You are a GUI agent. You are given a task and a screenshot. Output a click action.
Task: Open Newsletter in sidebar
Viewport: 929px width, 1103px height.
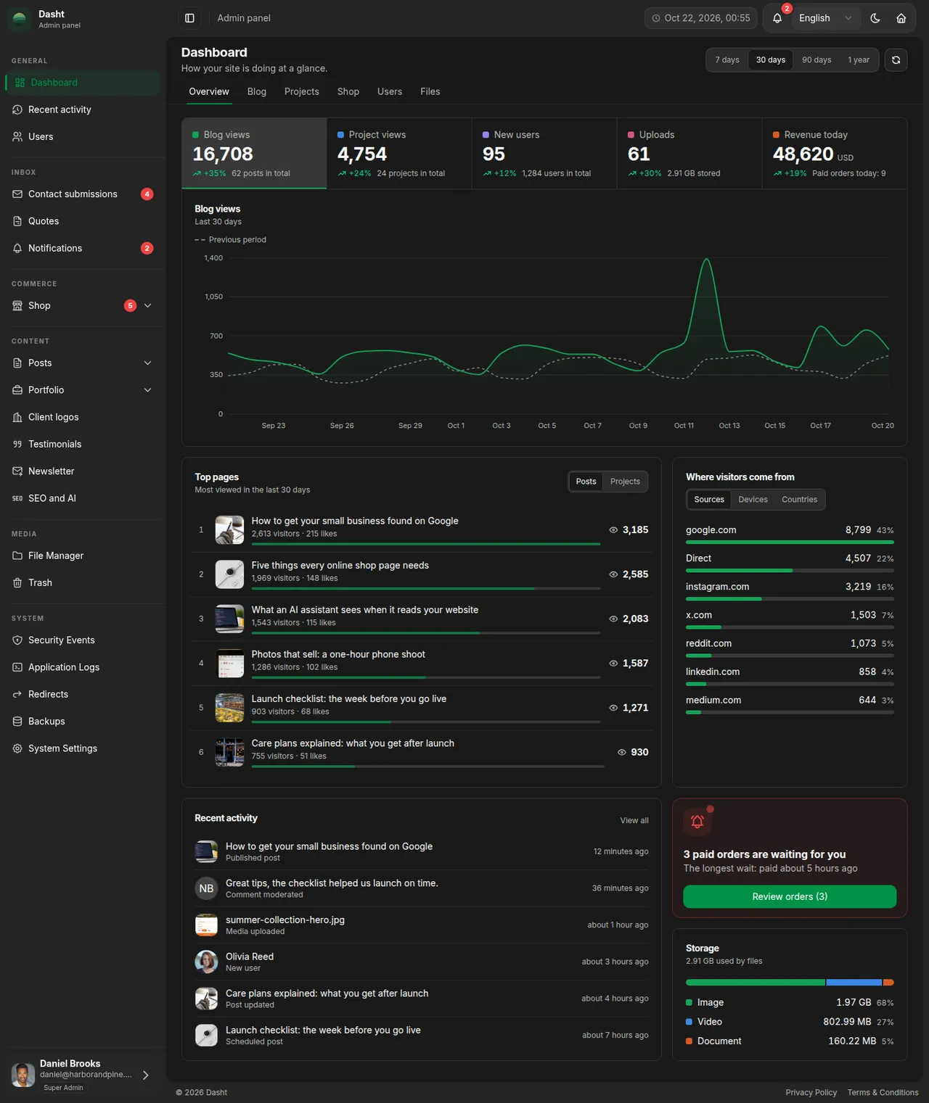point(83,471)
